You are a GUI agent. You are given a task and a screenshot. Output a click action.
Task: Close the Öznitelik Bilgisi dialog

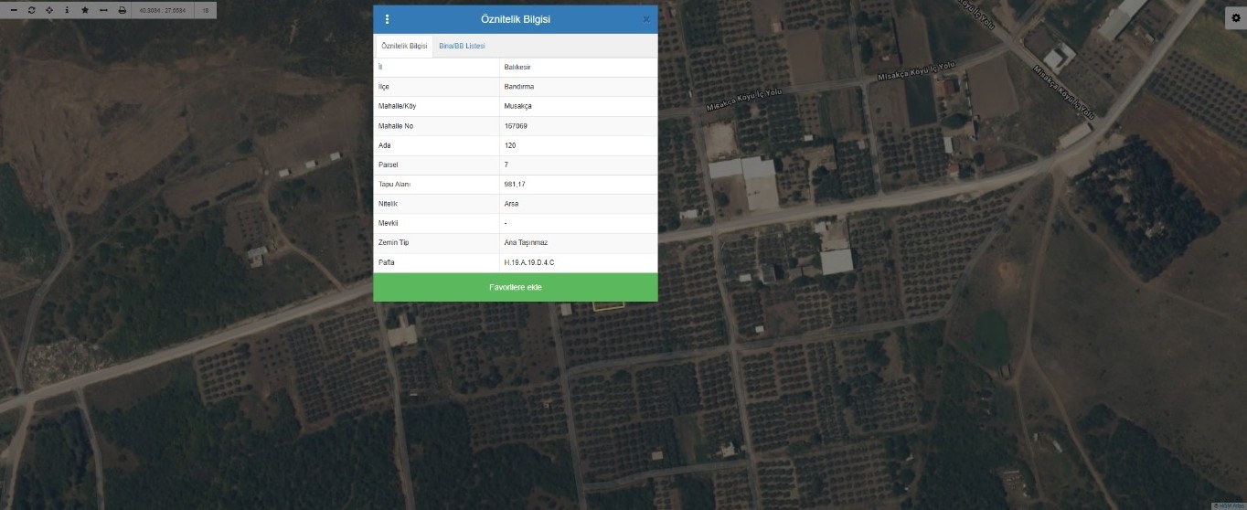click(646, 19)
